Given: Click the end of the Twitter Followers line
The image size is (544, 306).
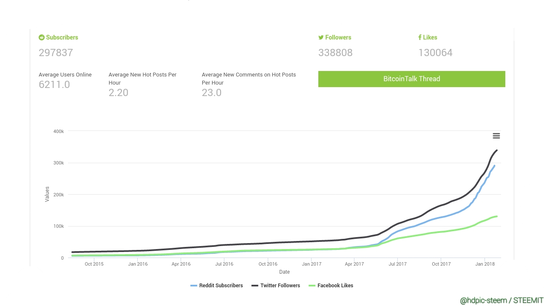Looking at the screenshot, I should point(497,150).
